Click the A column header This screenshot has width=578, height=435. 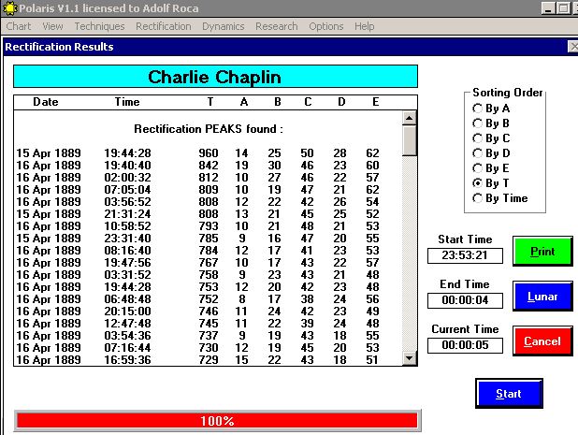point(244,102)
